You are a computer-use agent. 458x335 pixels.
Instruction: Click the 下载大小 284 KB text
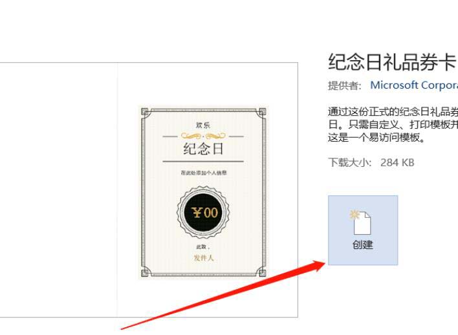pyautogui.click(x=371, y=162)
